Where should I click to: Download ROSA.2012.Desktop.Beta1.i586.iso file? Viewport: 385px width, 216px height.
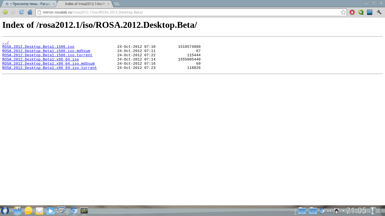(38, 47)
